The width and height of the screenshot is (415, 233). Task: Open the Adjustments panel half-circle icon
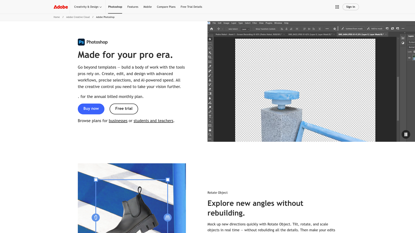click(403, 43)
